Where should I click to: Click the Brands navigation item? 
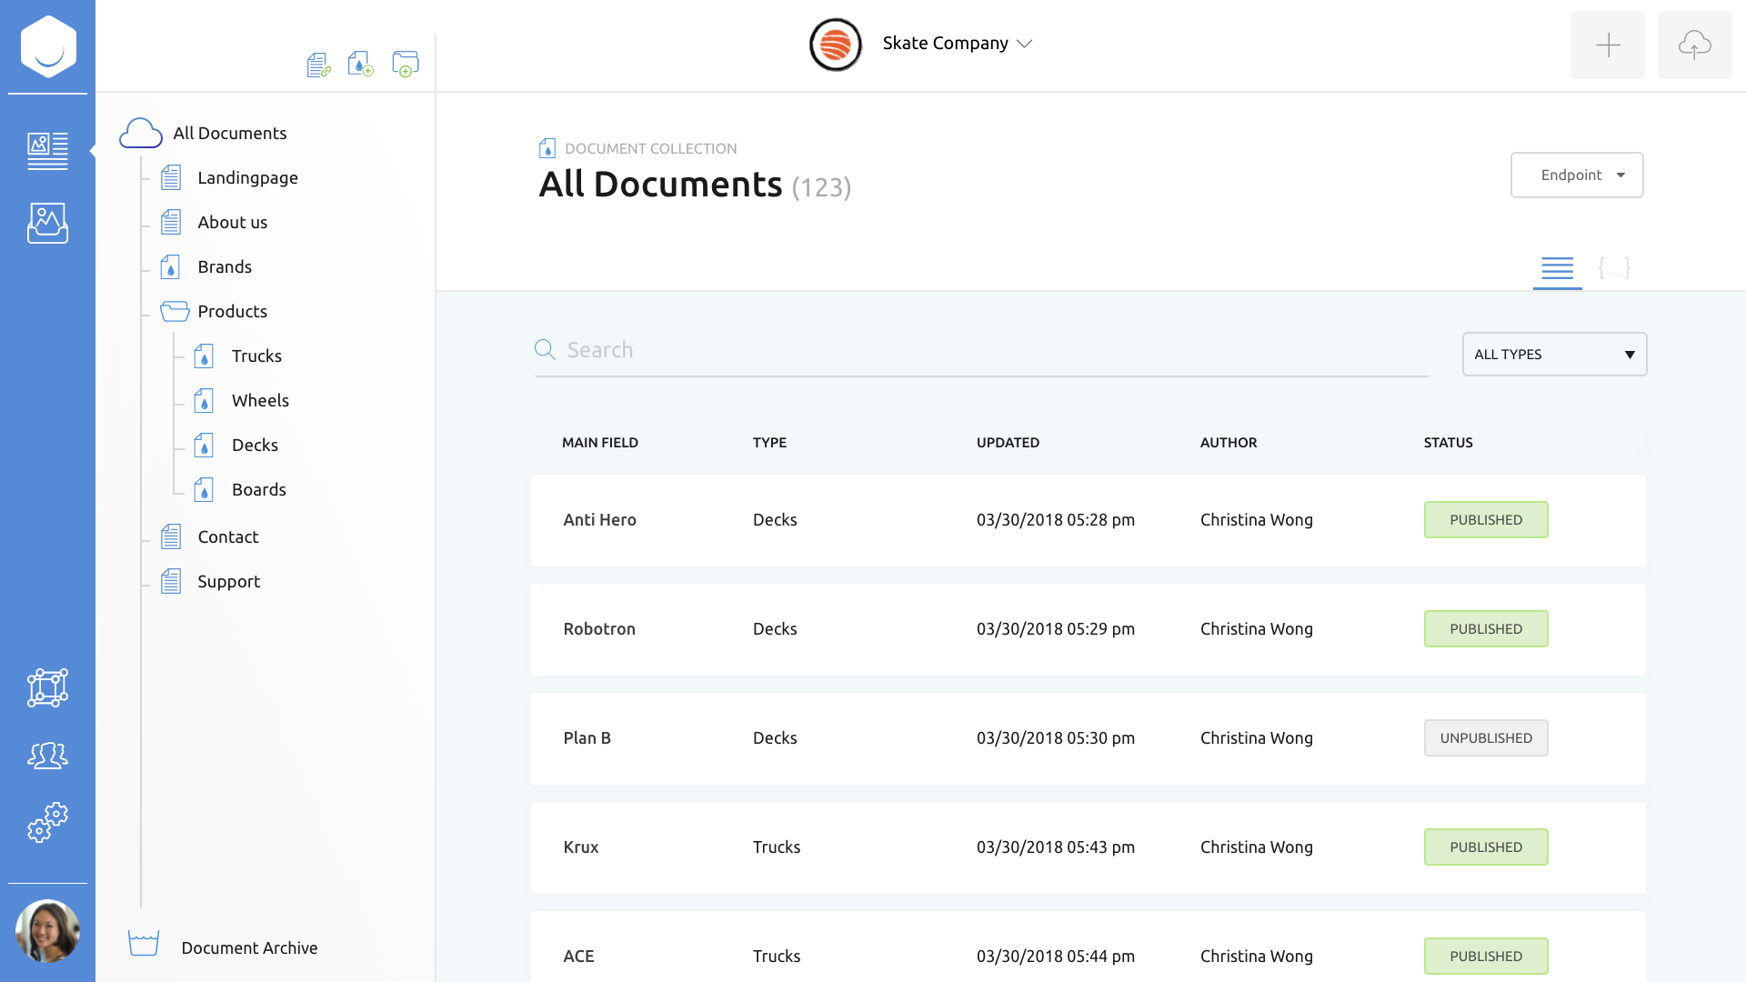[x=225, y=266]
